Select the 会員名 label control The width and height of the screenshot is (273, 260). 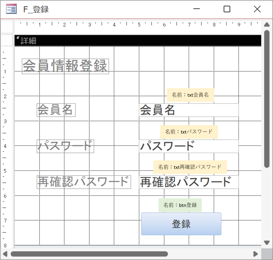coord(56,110)
